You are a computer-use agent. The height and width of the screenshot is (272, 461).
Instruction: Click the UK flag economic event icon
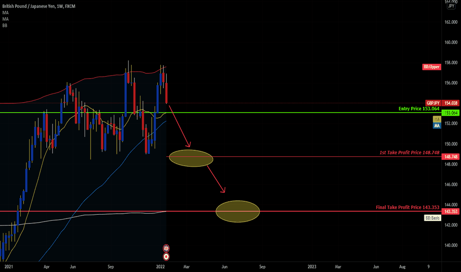166,248
